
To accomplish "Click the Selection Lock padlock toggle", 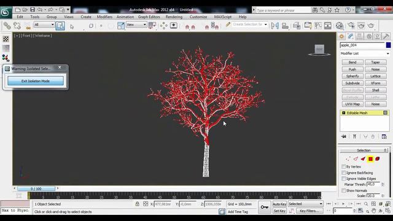I will pyautogui.click(x=138, y=204).
